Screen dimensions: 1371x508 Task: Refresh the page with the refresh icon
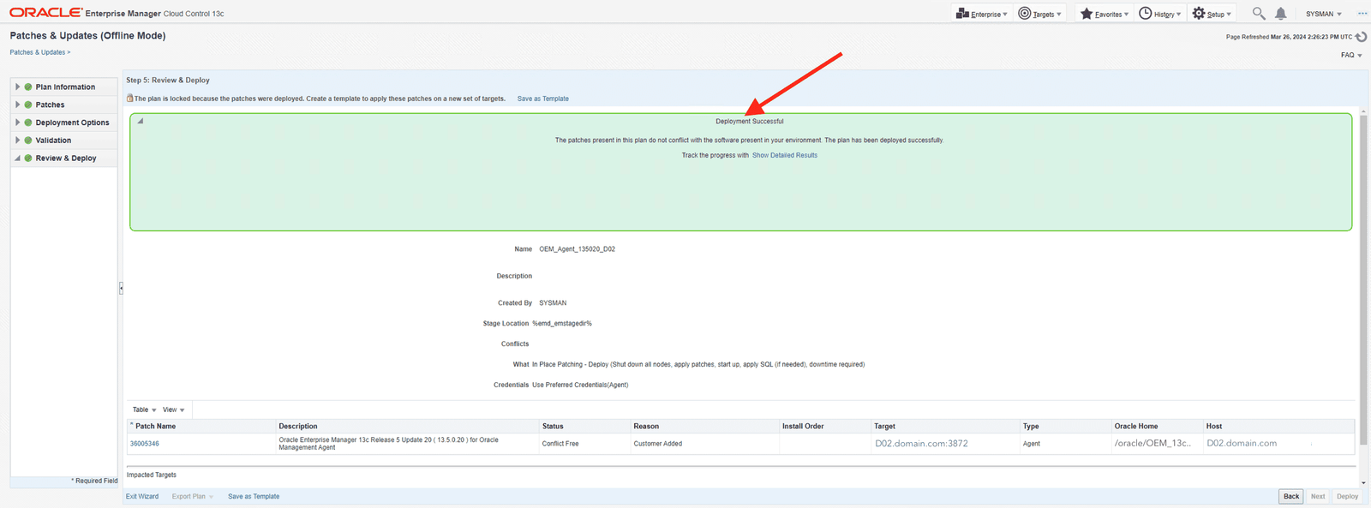(x=1361, y=37)
